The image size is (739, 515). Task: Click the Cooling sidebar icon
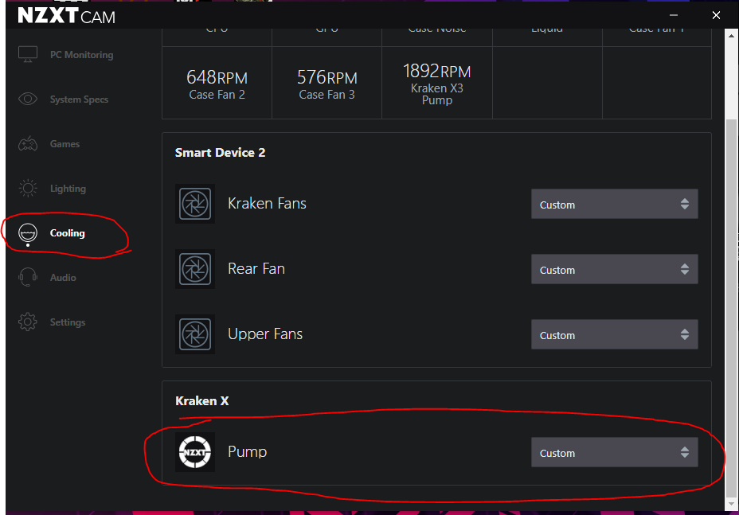[28, 233]
